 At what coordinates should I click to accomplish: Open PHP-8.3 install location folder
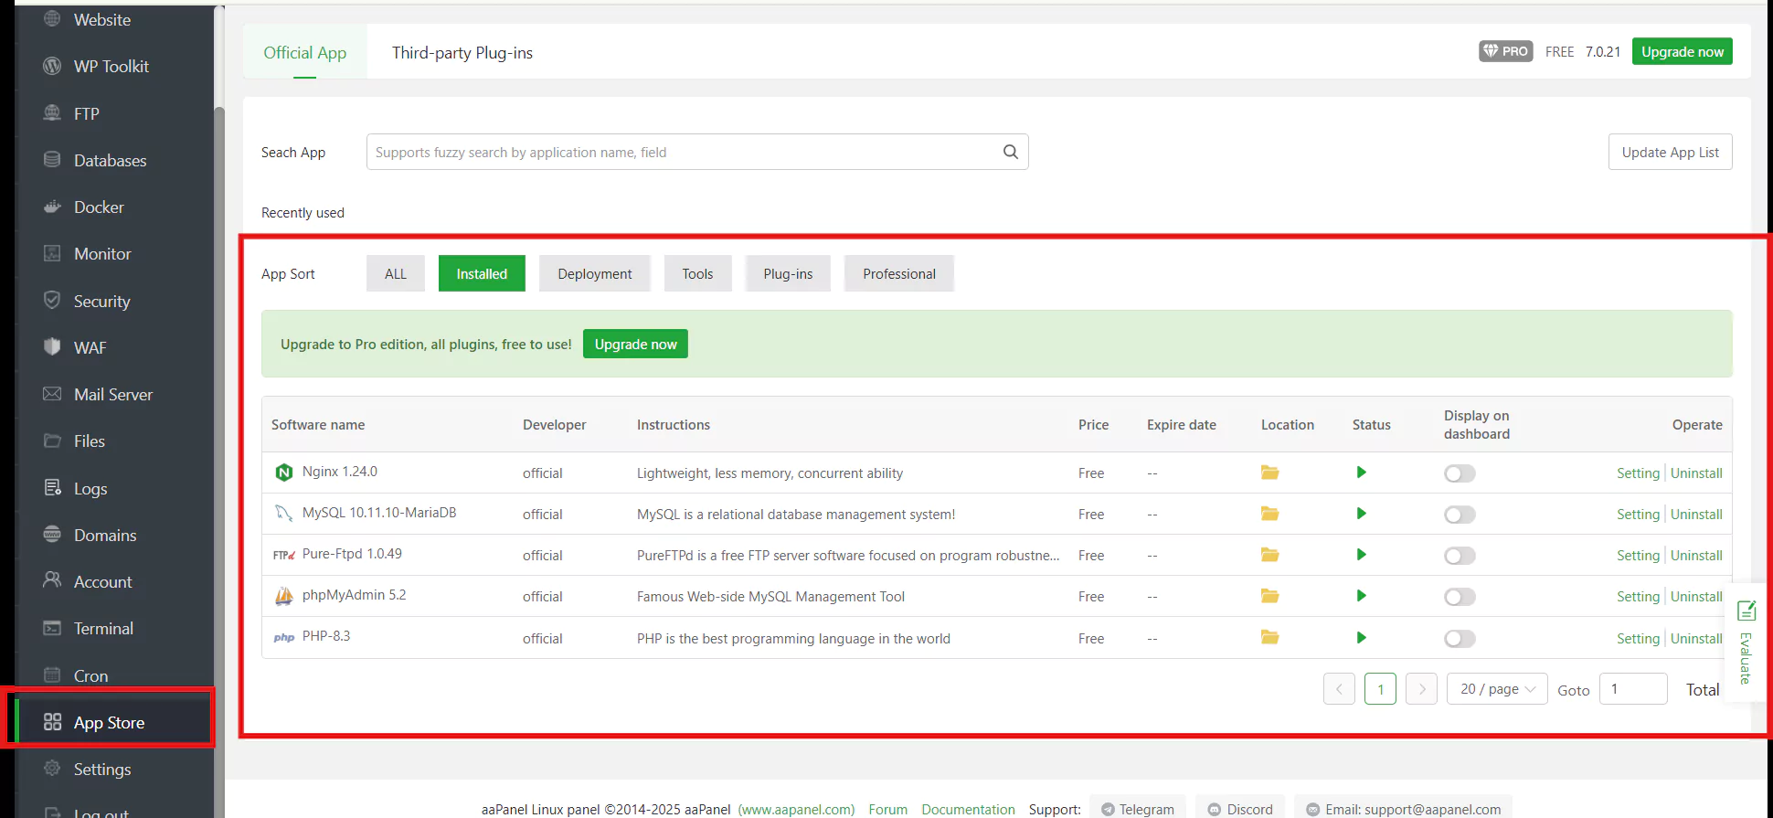(1269, 638)
